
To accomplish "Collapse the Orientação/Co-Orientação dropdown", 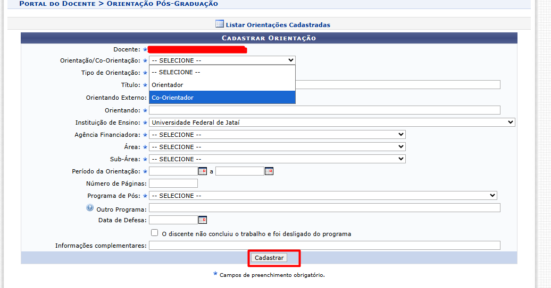I will [x=222, y=60].
